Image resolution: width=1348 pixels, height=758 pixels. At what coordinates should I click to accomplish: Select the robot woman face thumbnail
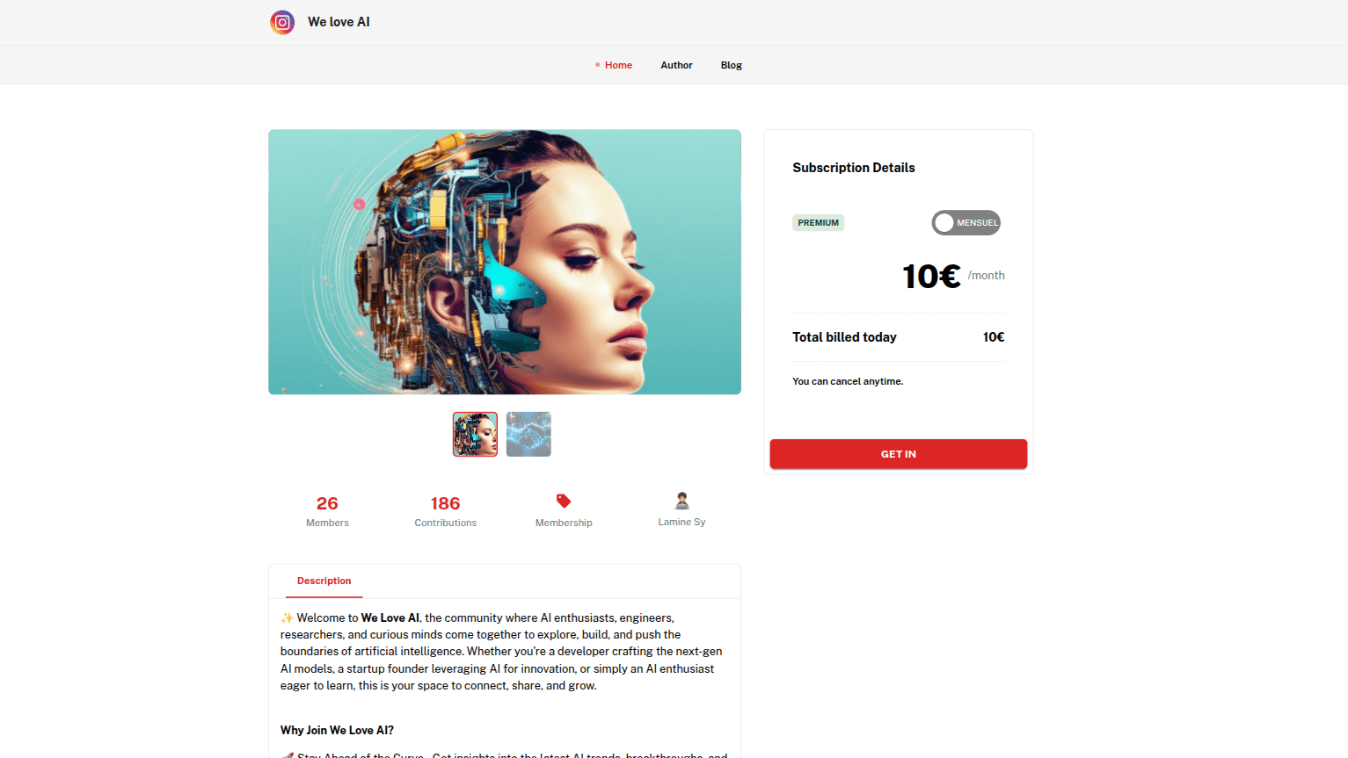coord(475,434)
